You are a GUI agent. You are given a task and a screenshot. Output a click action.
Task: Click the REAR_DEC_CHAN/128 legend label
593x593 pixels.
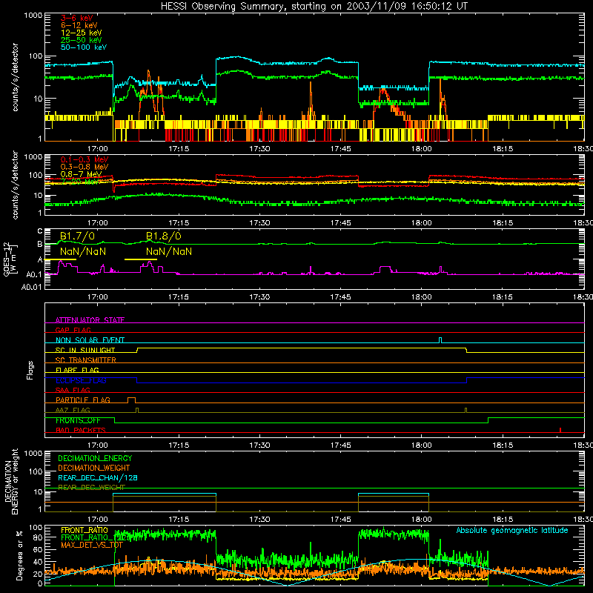point(98,477)
